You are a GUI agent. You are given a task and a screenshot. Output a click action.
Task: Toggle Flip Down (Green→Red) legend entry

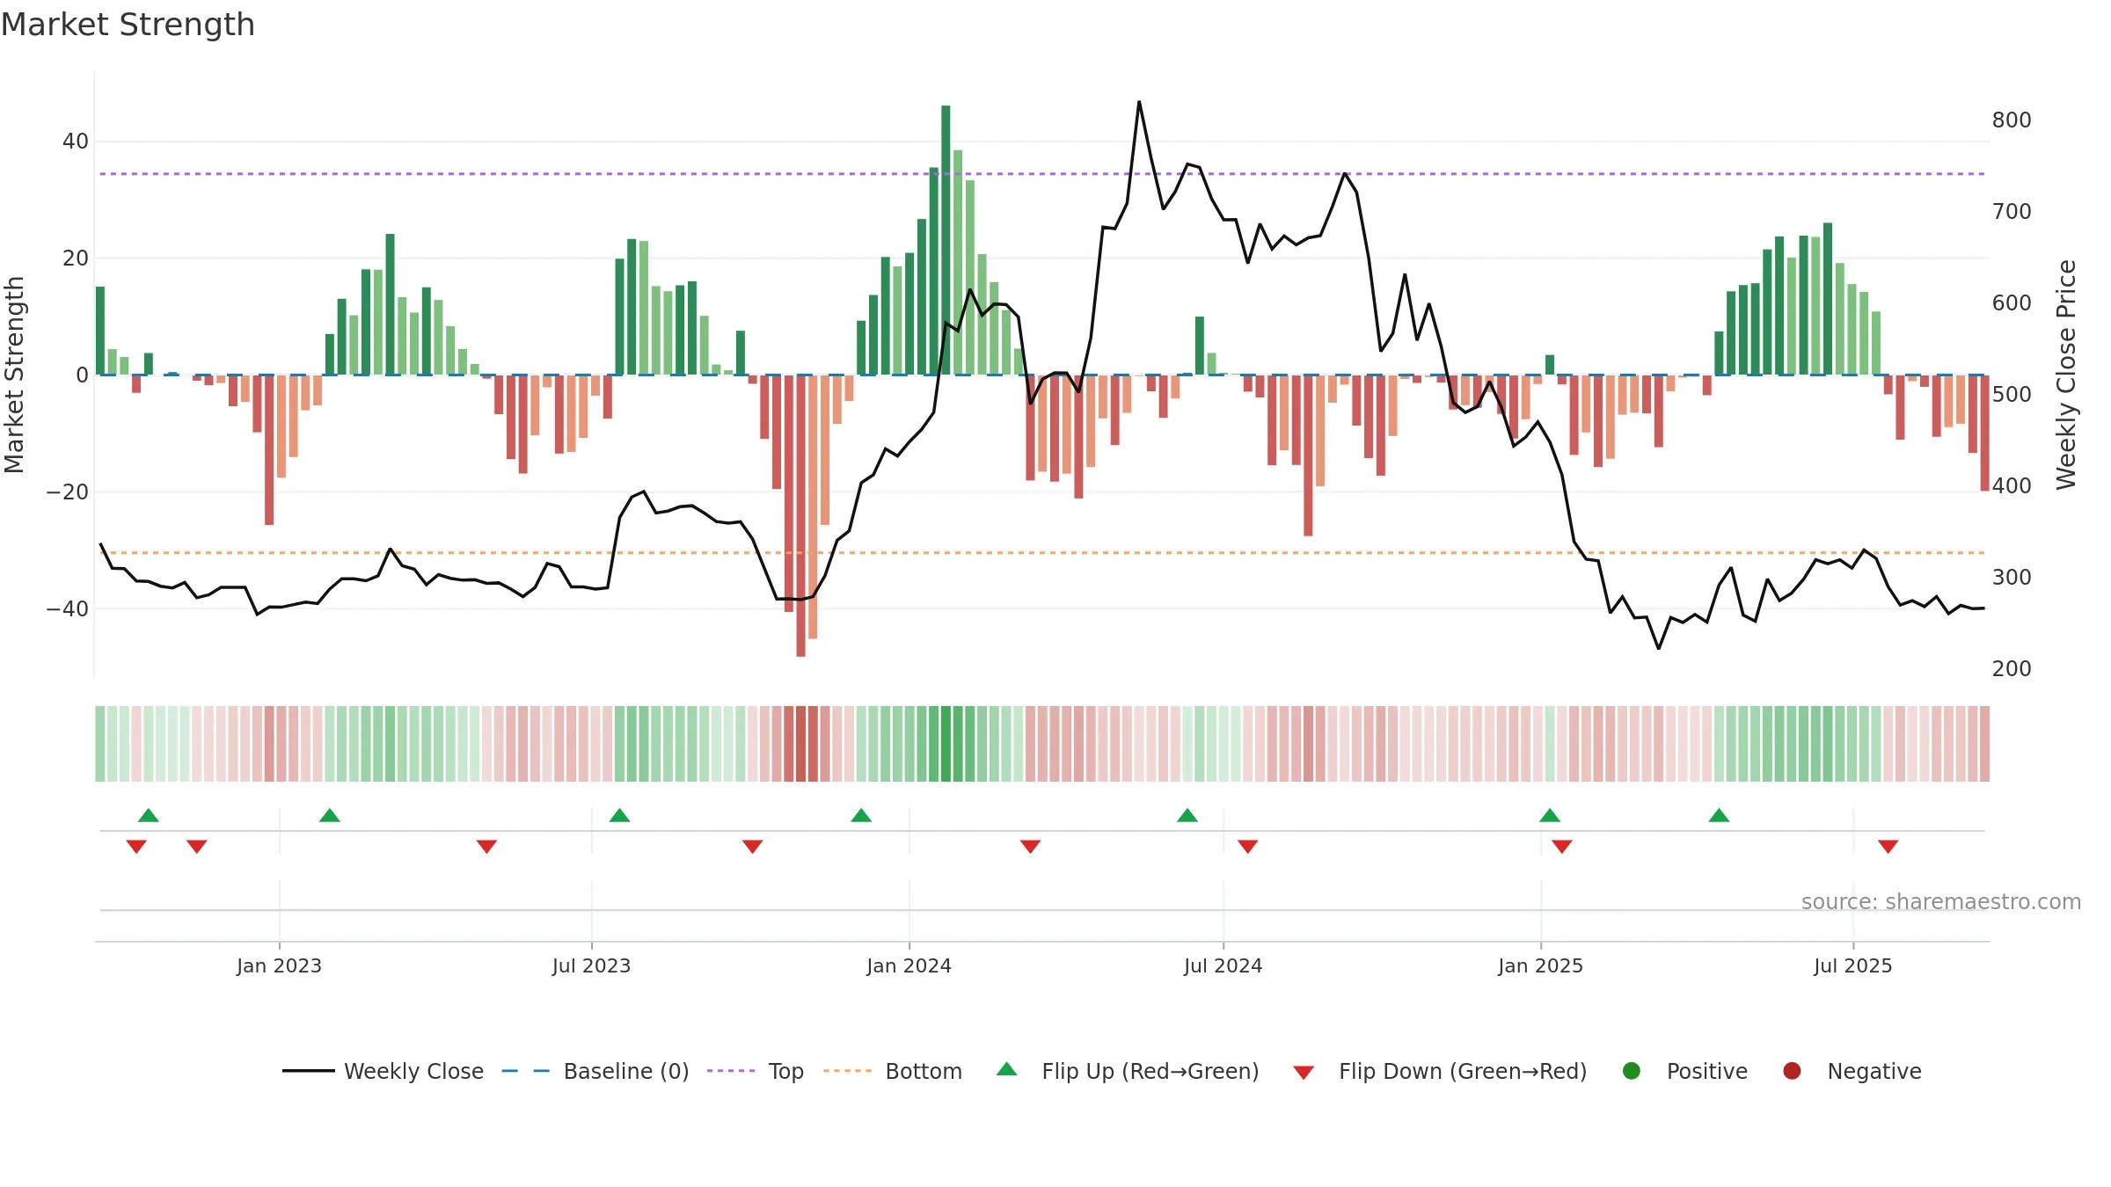(1440, 1071)
